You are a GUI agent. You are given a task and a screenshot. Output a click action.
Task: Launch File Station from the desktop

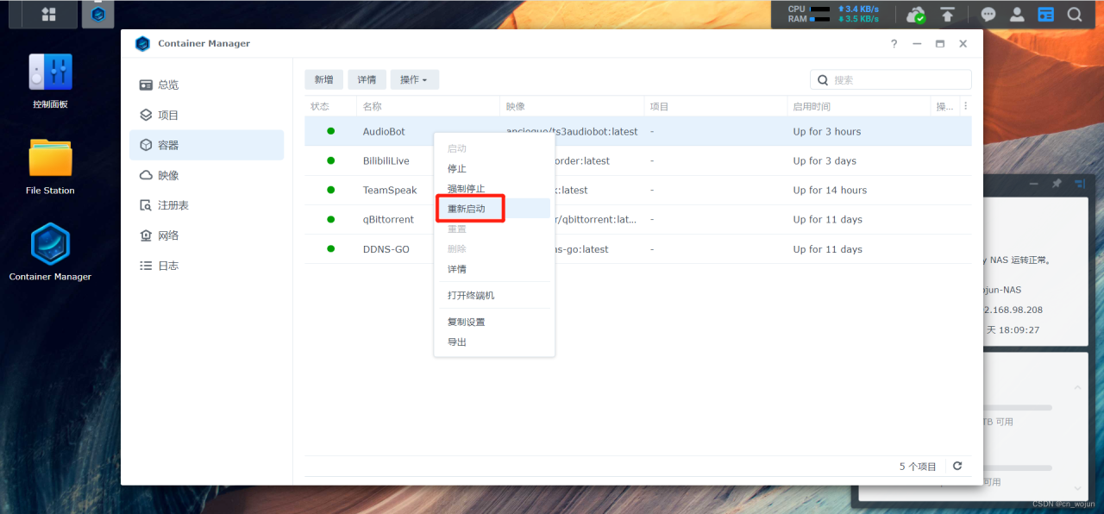point(49,155)
